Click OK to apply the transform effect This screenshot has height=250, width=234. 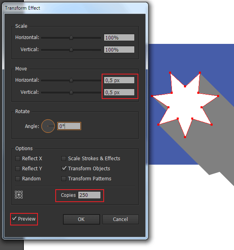click(81, 219)
